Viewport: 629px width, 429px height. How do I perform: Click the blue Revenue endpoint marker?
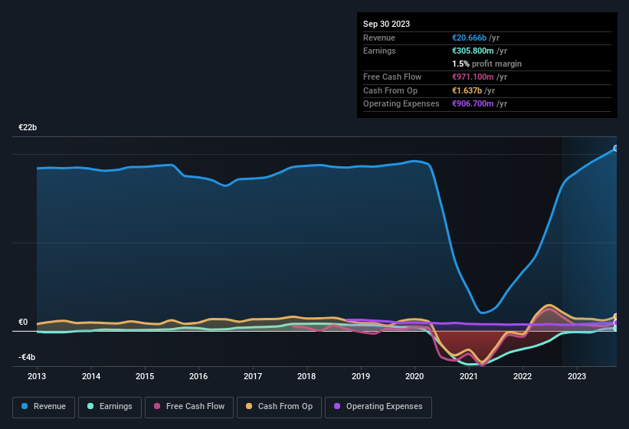coord(616,149)
